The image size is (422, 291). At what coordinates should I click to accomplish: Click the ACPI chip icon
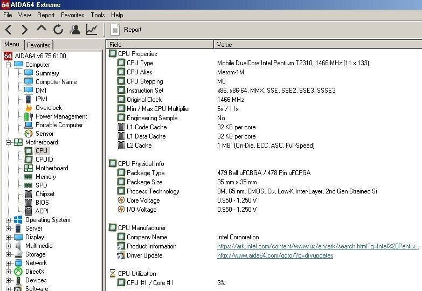click(x=28, y=211)
